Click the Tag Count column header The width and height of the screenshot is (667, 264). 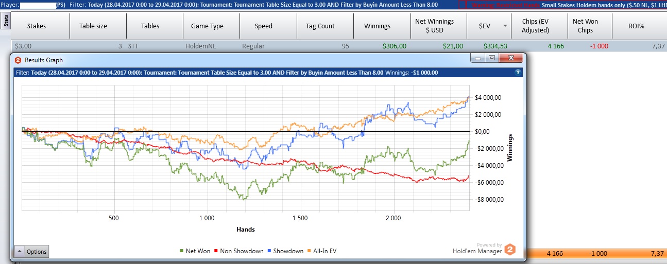pyautogui.click(x=320, y=26)
